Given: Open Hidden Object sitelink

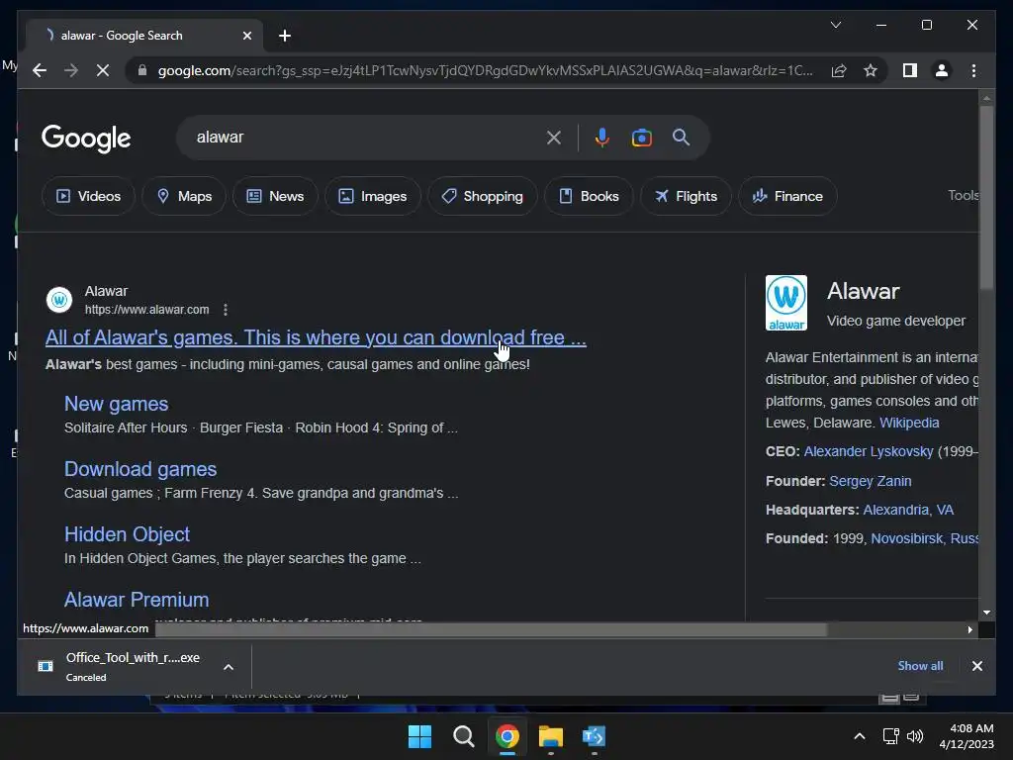Looking at the screenshot, I should [127, 534].
